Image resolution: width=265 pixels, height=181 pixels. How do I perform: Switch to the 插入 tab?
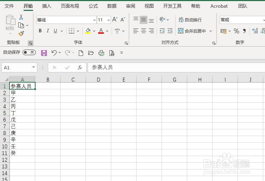pyautogui.click(x=47, y=6)
